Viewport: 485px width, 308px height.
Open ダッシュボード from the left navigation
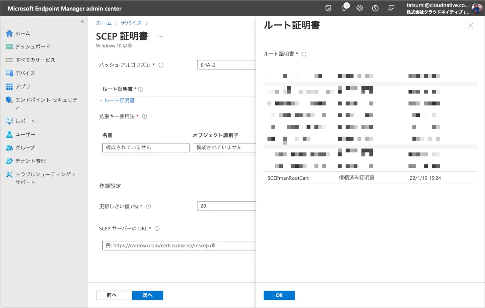point(33,46)
